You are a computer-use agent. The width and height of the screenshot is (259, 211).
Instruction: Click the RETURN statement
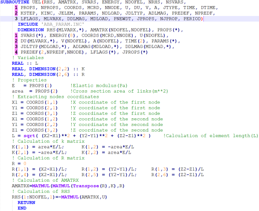click(x=26, y=202)
